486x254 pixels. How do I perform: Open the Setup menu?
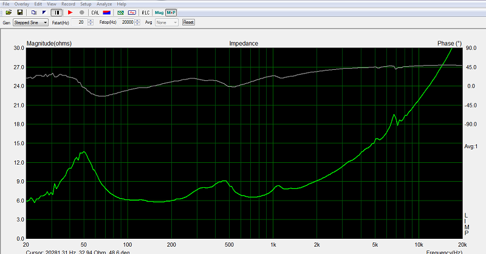click(86, 4)
